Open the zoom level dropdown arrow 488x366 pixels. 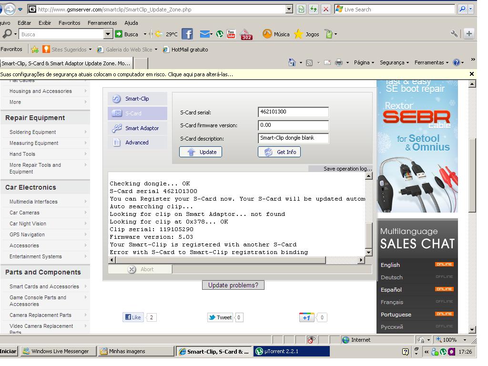coord(465,340)
